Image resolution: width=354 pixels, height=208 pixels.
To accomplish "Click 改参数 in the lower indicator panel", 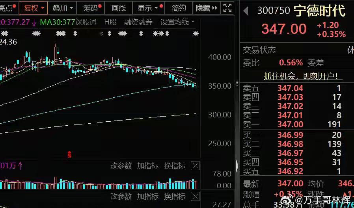I will (121, 196).
